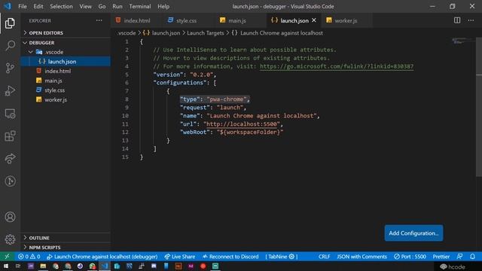Open the View menu
This screenshot has height=271, width=482.
pos(85,6)
